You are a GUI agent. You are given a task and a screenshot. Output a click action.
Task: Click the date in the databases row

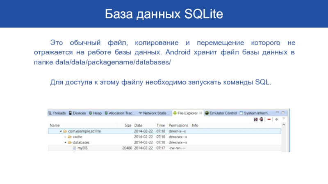pos(143,142)
